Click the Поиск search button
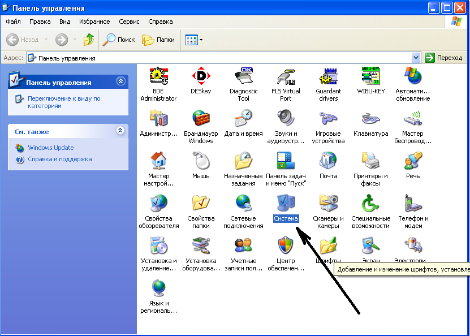This screenshot has width=470, height=336. pyautogui.click(x=119, y=40)
